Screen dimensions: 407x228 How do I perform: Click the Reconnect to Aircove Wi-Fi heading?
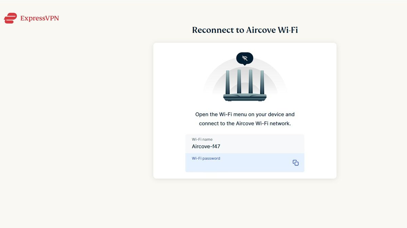[245, 30]
